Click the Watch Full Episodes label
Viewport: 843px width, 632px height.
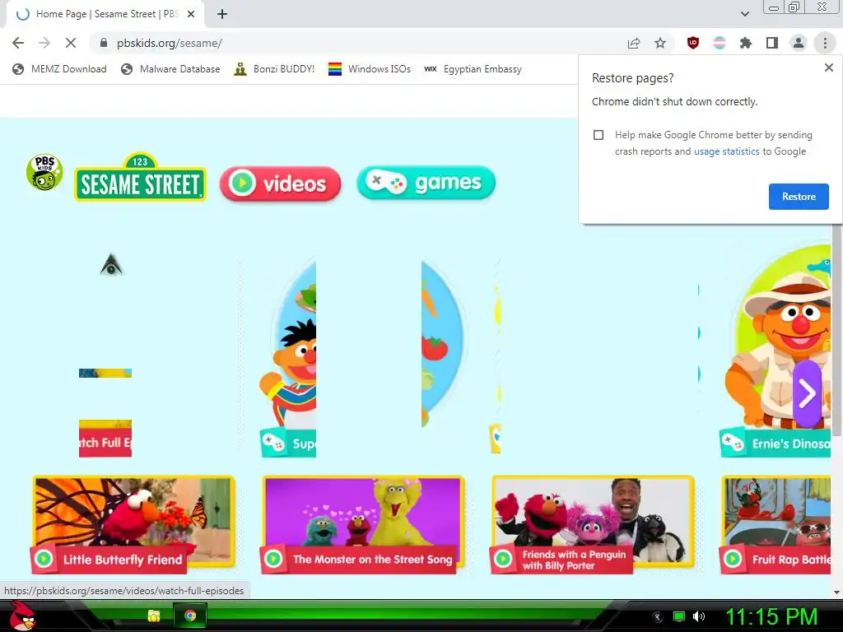coord(105,443)
